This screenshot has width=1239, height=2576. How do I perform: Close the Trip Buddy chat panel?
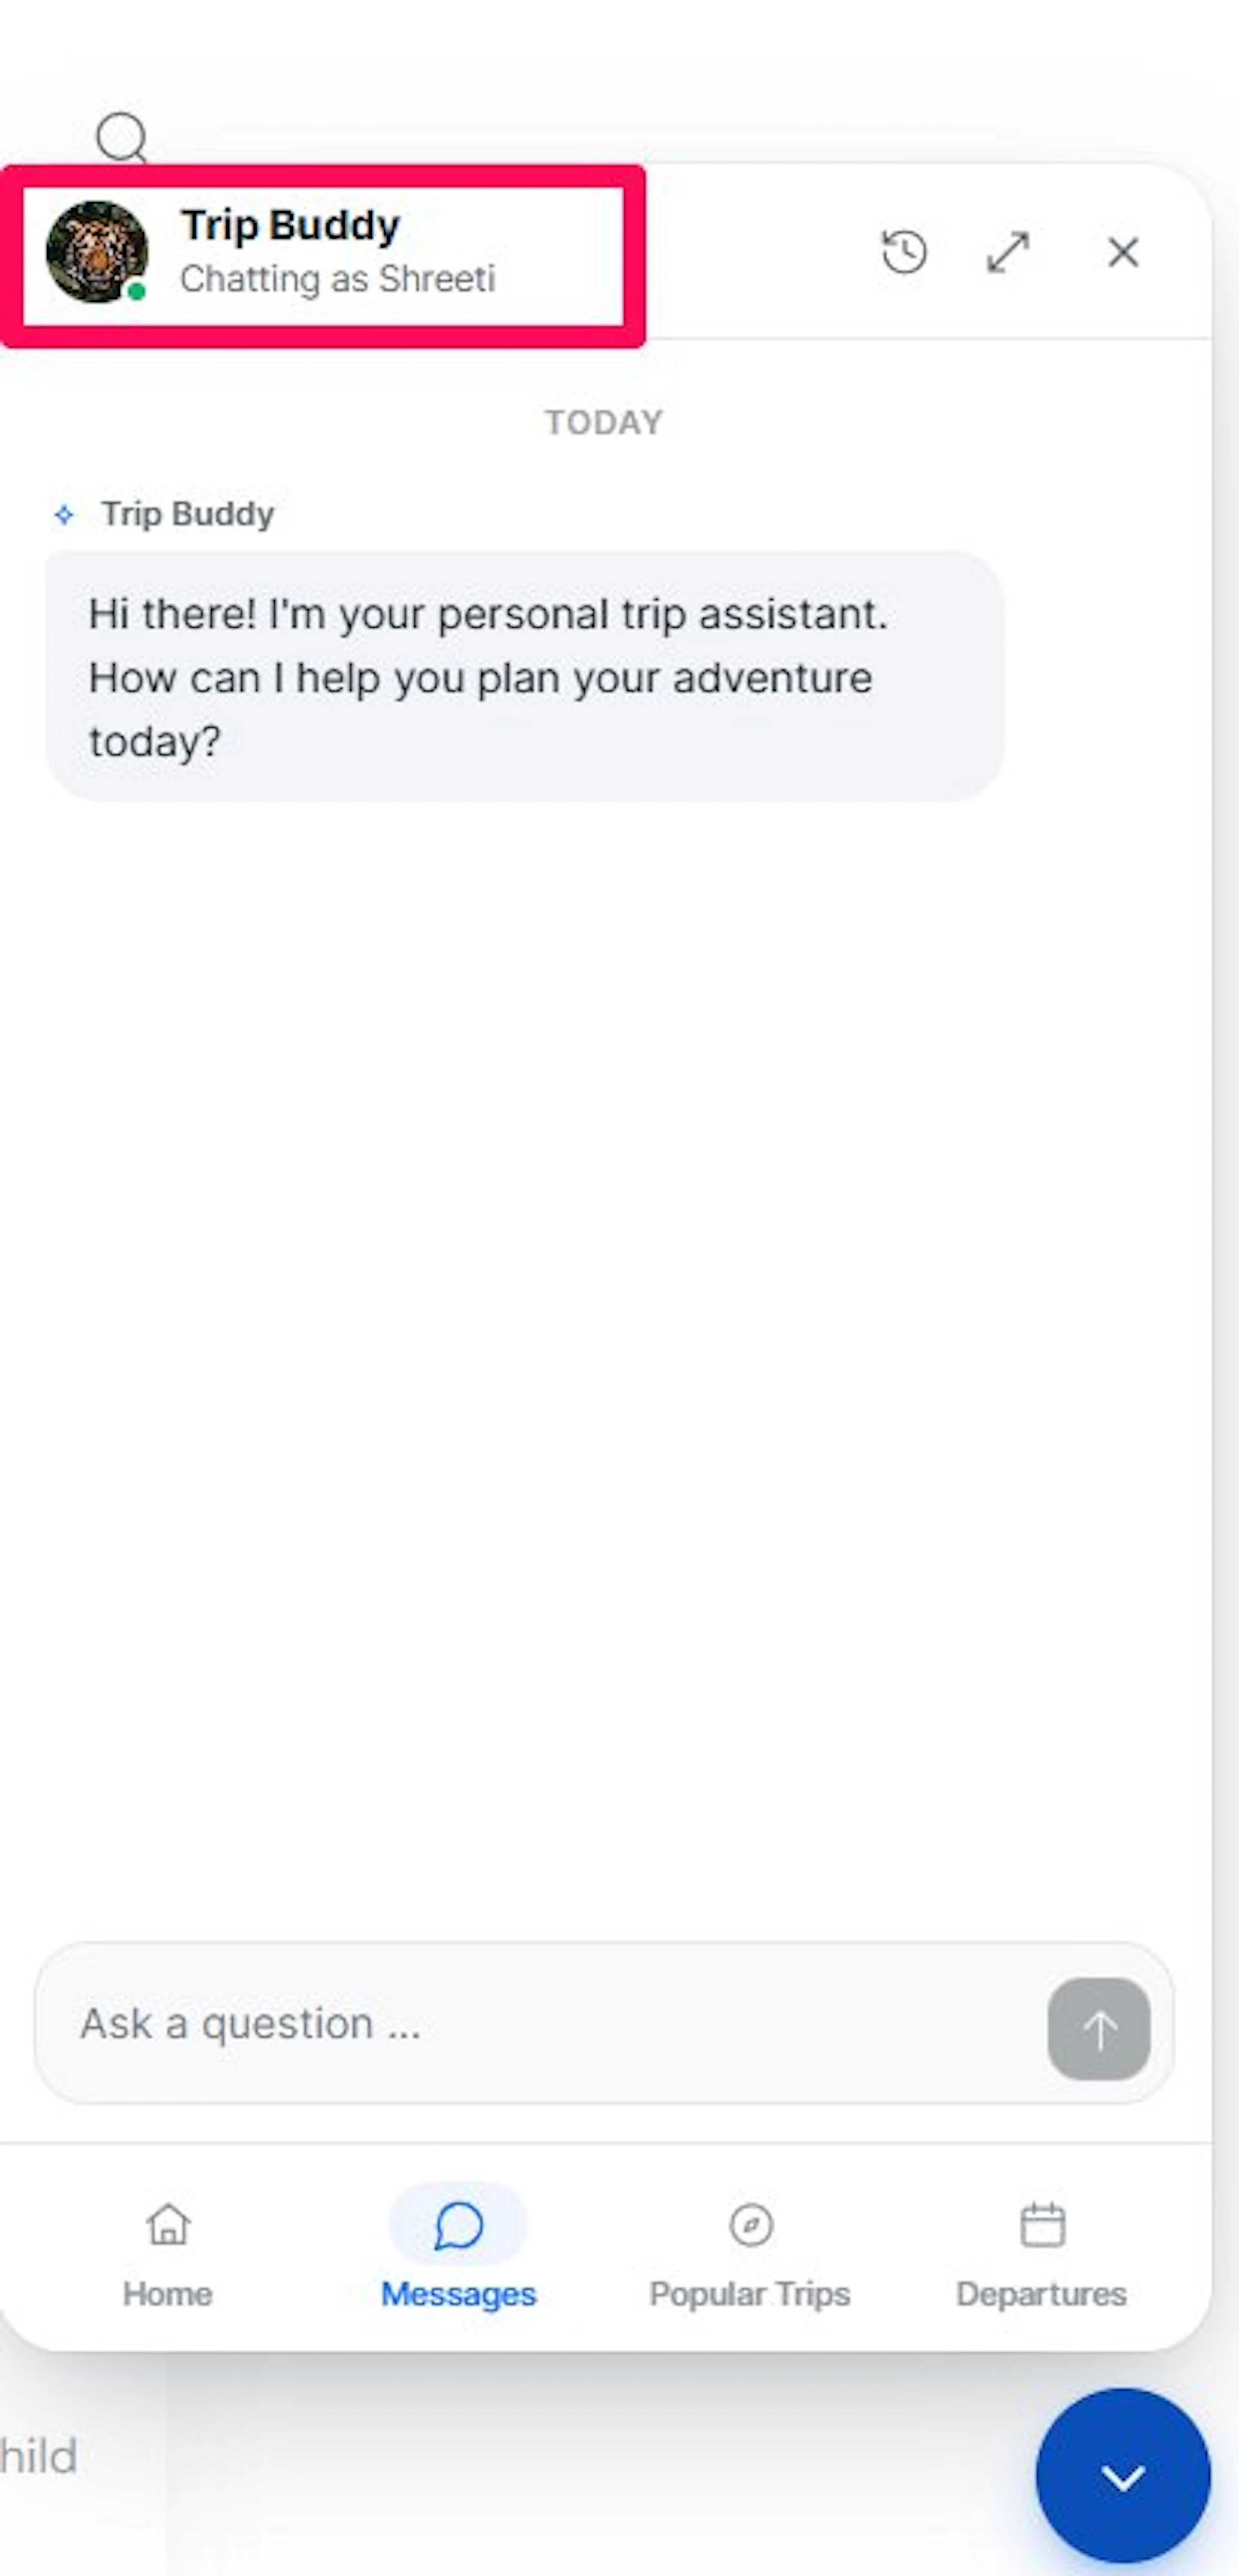[x=1123, y=252]
